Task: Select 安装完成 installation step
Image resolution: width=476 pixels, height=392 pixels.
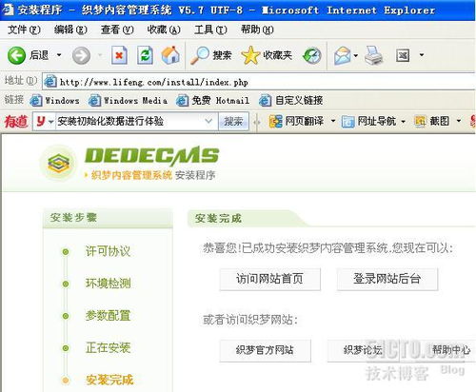Action: point(109,380)
